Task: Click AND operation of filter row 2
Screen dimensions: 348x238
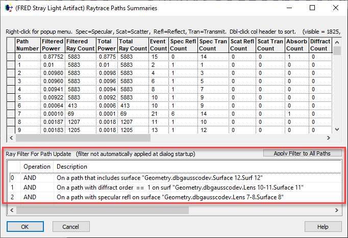Action: coord(30,197)
